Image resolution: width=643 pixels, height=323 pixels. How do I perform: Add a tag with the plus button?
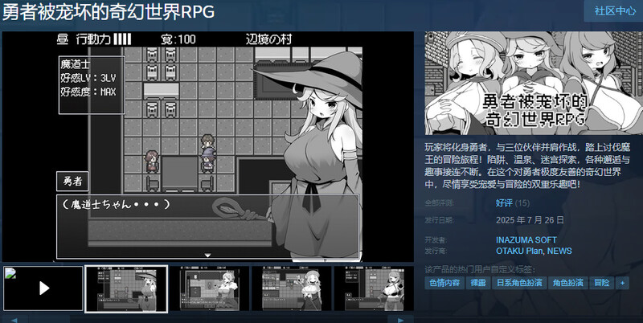point(622,283)
